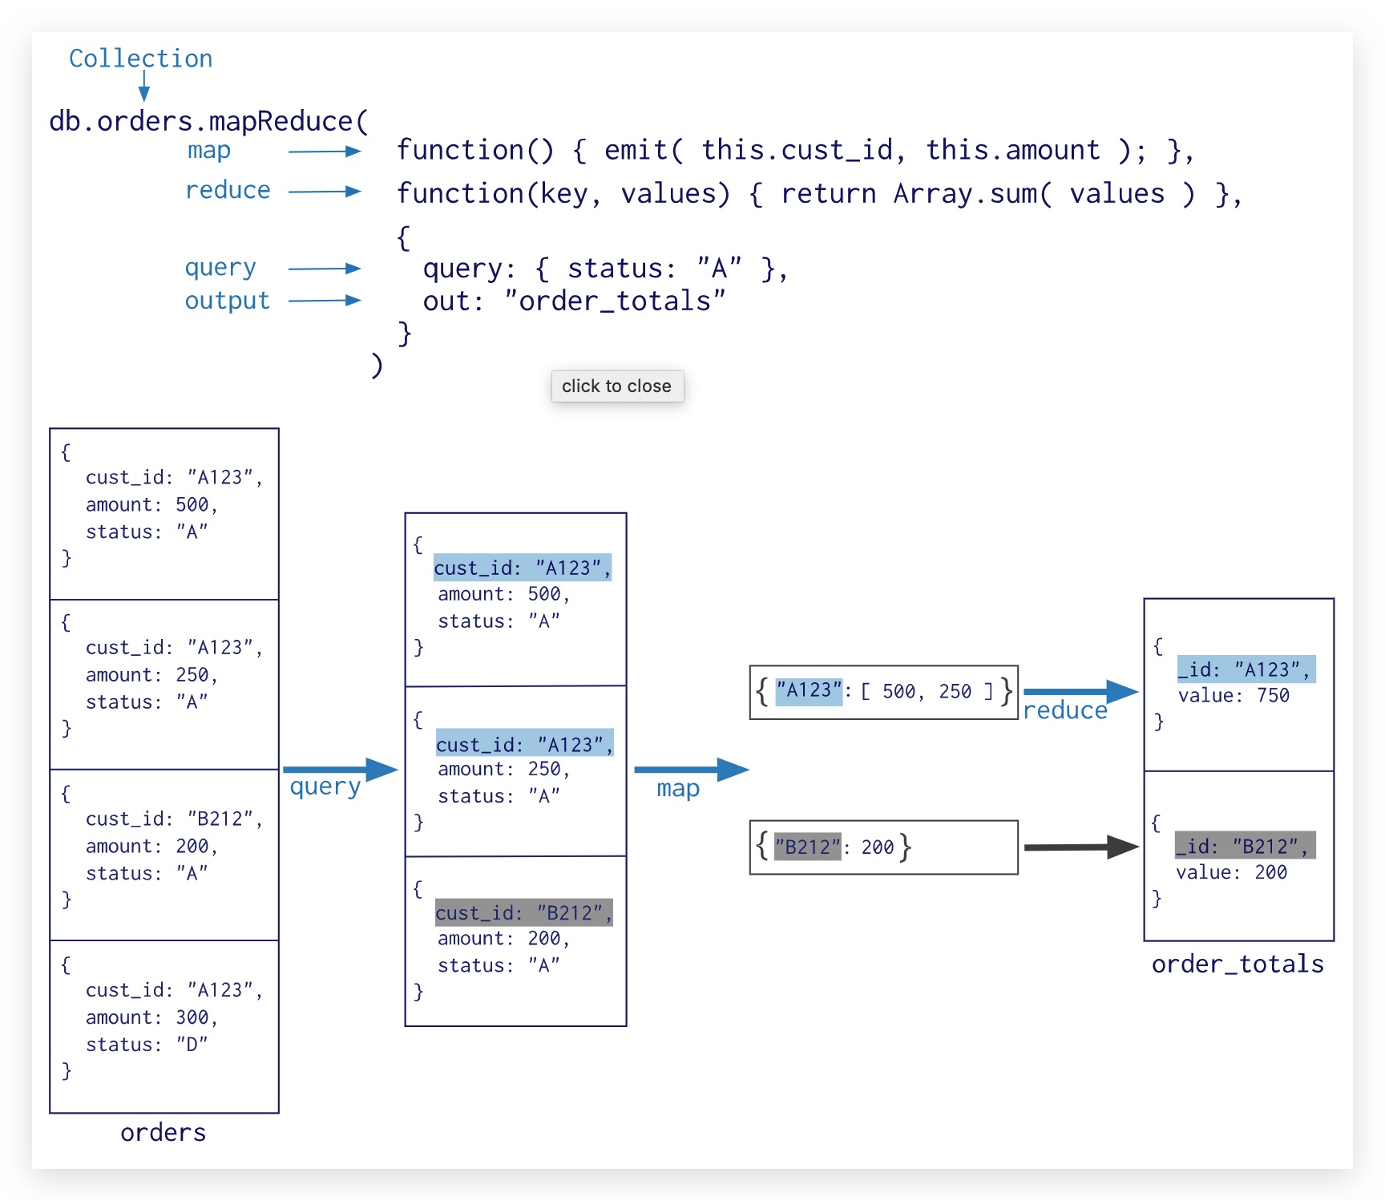Click the thick blue reduce arrow

point(1080,691)
